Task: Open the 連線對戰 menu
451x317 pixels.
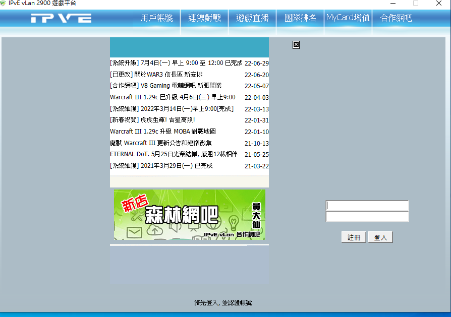Action: (x=204, y=18)
